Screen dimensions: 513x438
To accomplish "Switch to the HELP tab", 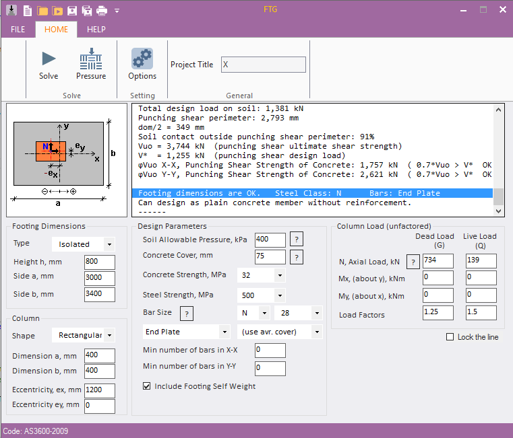I will point(96,30).
